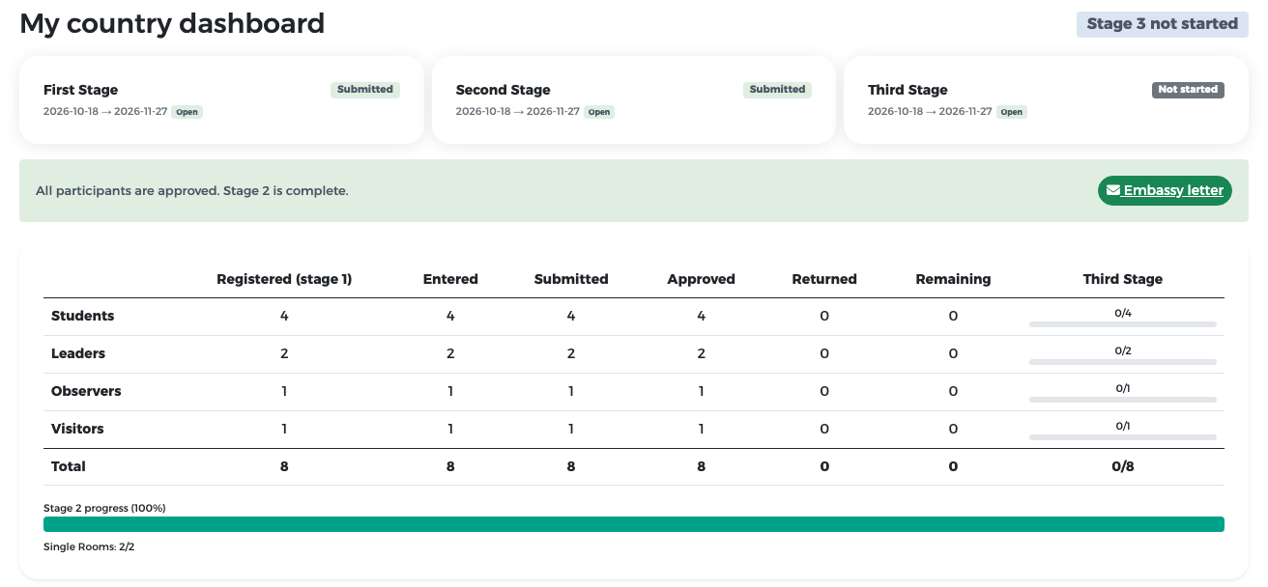Click the Open badge under First Stage
The image size is (1268, 587).
(x=187, y=112)
